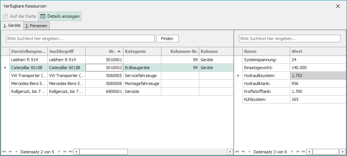Sort details by Name column header
347x156 pixels.
266,51
